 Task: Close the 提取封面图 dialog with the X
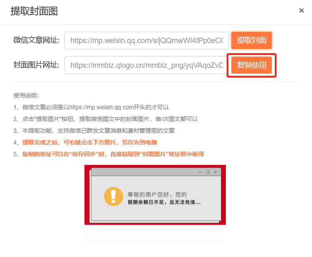[x=301, y=10]
